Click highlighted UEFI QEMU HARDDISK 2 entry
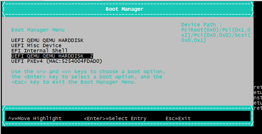Screen dimensions: 262x134 pyautogui.click(x=52, y=56)
